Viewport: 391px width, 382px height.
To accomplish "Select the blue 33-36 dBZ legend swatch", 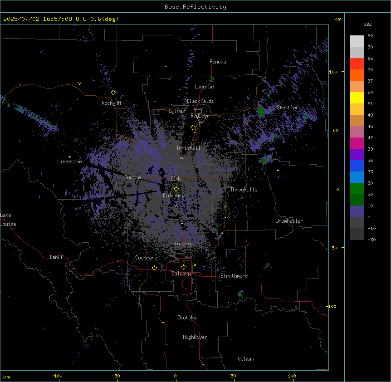I will (357, 166).
